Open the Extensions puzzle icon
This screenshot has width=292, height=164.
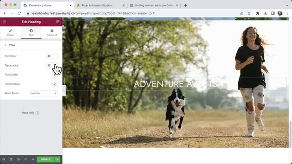(258, 13)
